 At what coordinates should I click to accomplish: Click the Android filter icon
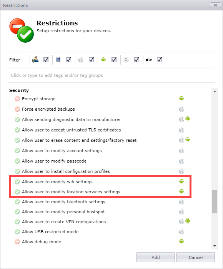[x=103, y=60]
